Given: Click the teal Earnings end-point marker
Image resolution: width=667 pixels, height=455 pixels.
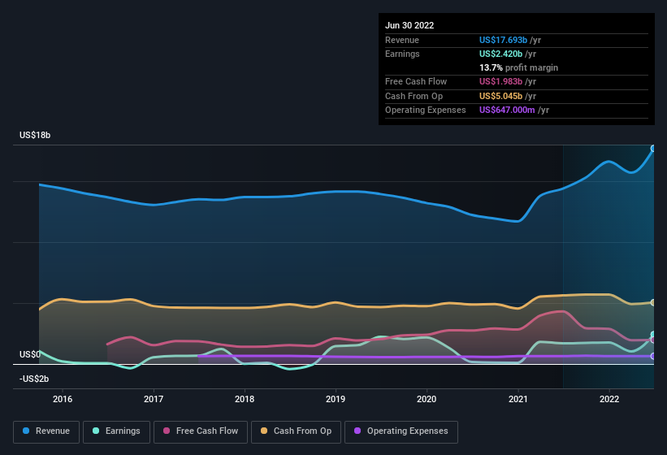Looking at the screenshot, I should tap(652, 335).
